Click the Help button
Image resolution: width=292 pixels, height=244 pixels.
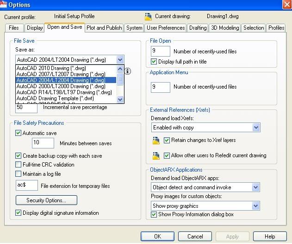tap(270, 236)
